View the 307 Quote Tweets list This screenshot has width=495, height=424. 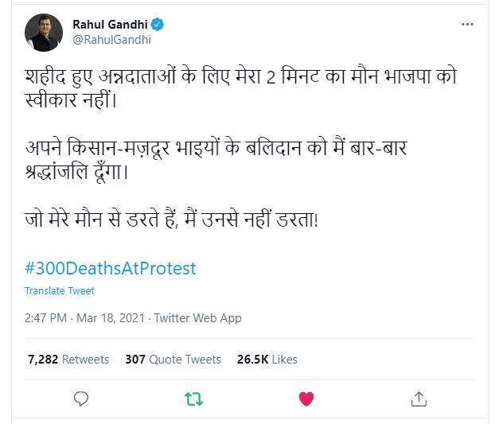pyautogui.click(x=173, y=360)
